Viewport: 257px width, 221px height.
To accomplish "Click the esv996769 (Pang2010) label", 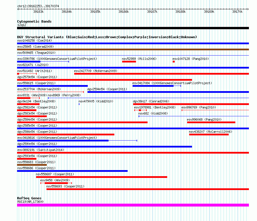I will tap(199, 107).
